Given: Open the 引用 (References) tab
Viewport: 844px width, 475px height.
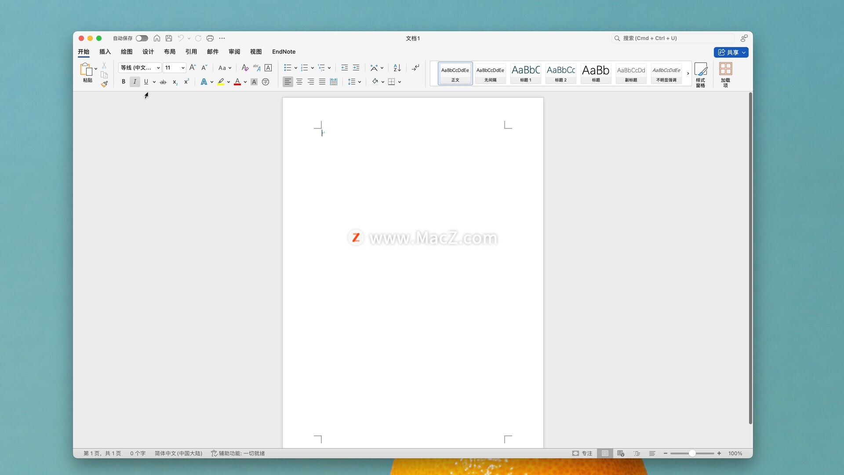Looking at the screenshot, I should coord(191,51).
